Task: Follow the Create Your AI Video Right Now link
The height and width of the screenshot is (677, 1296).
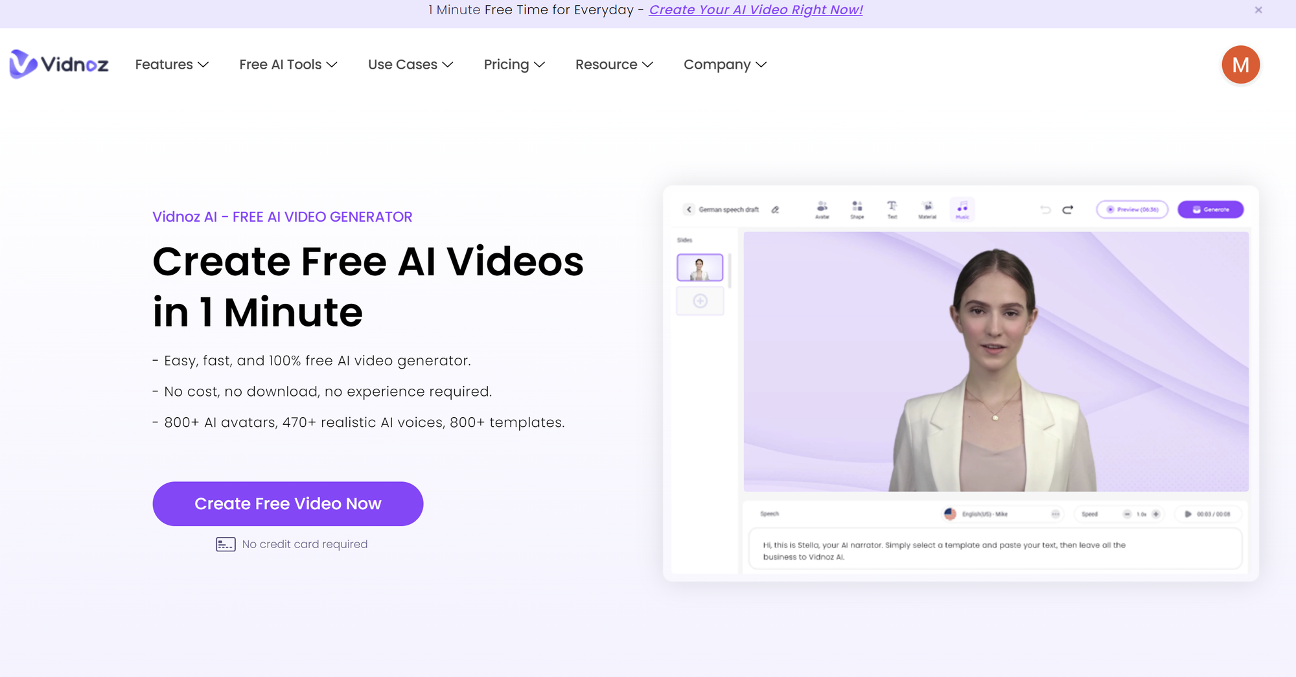Action: [756, 10]
